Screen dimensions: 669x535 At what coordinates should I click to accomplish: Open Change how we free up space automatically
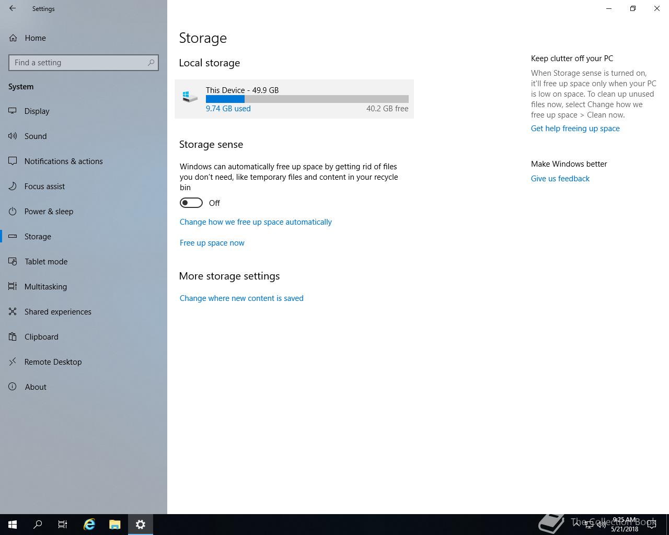click(x=256, y=222)
